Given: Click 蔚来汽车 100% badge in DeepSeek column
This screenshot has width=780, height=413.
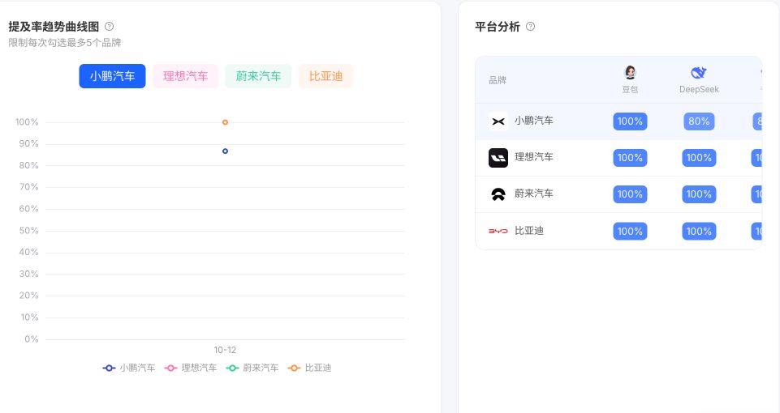Looking at the screenshot, I should click(x=699, y=194).
